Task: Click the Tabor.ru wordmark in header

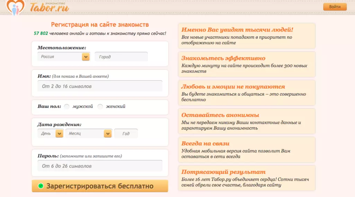Action: [49, 7]
